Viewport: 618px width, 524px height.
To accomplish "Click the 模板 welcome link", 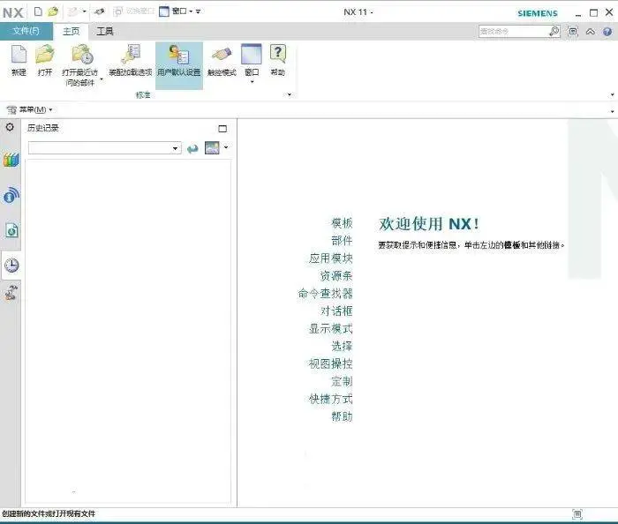I will (x=342, y=223).
